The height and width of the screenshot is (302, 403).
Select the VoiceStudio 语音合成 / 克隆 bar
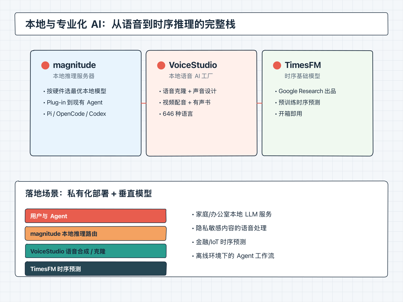point(96,251)
